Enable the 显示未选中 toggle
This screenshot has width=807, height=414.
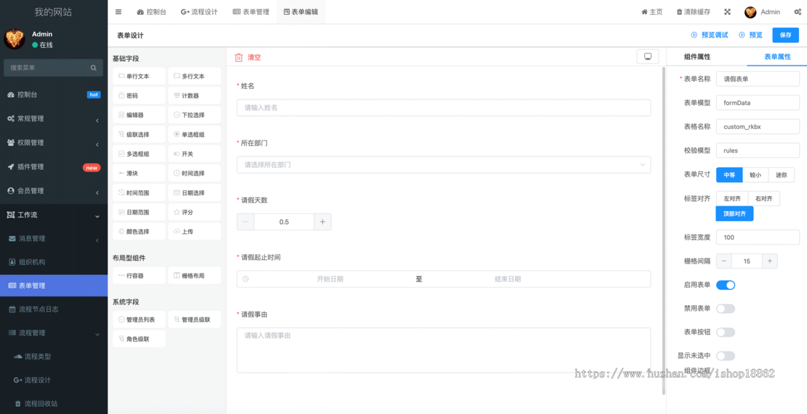coord(724,356)
